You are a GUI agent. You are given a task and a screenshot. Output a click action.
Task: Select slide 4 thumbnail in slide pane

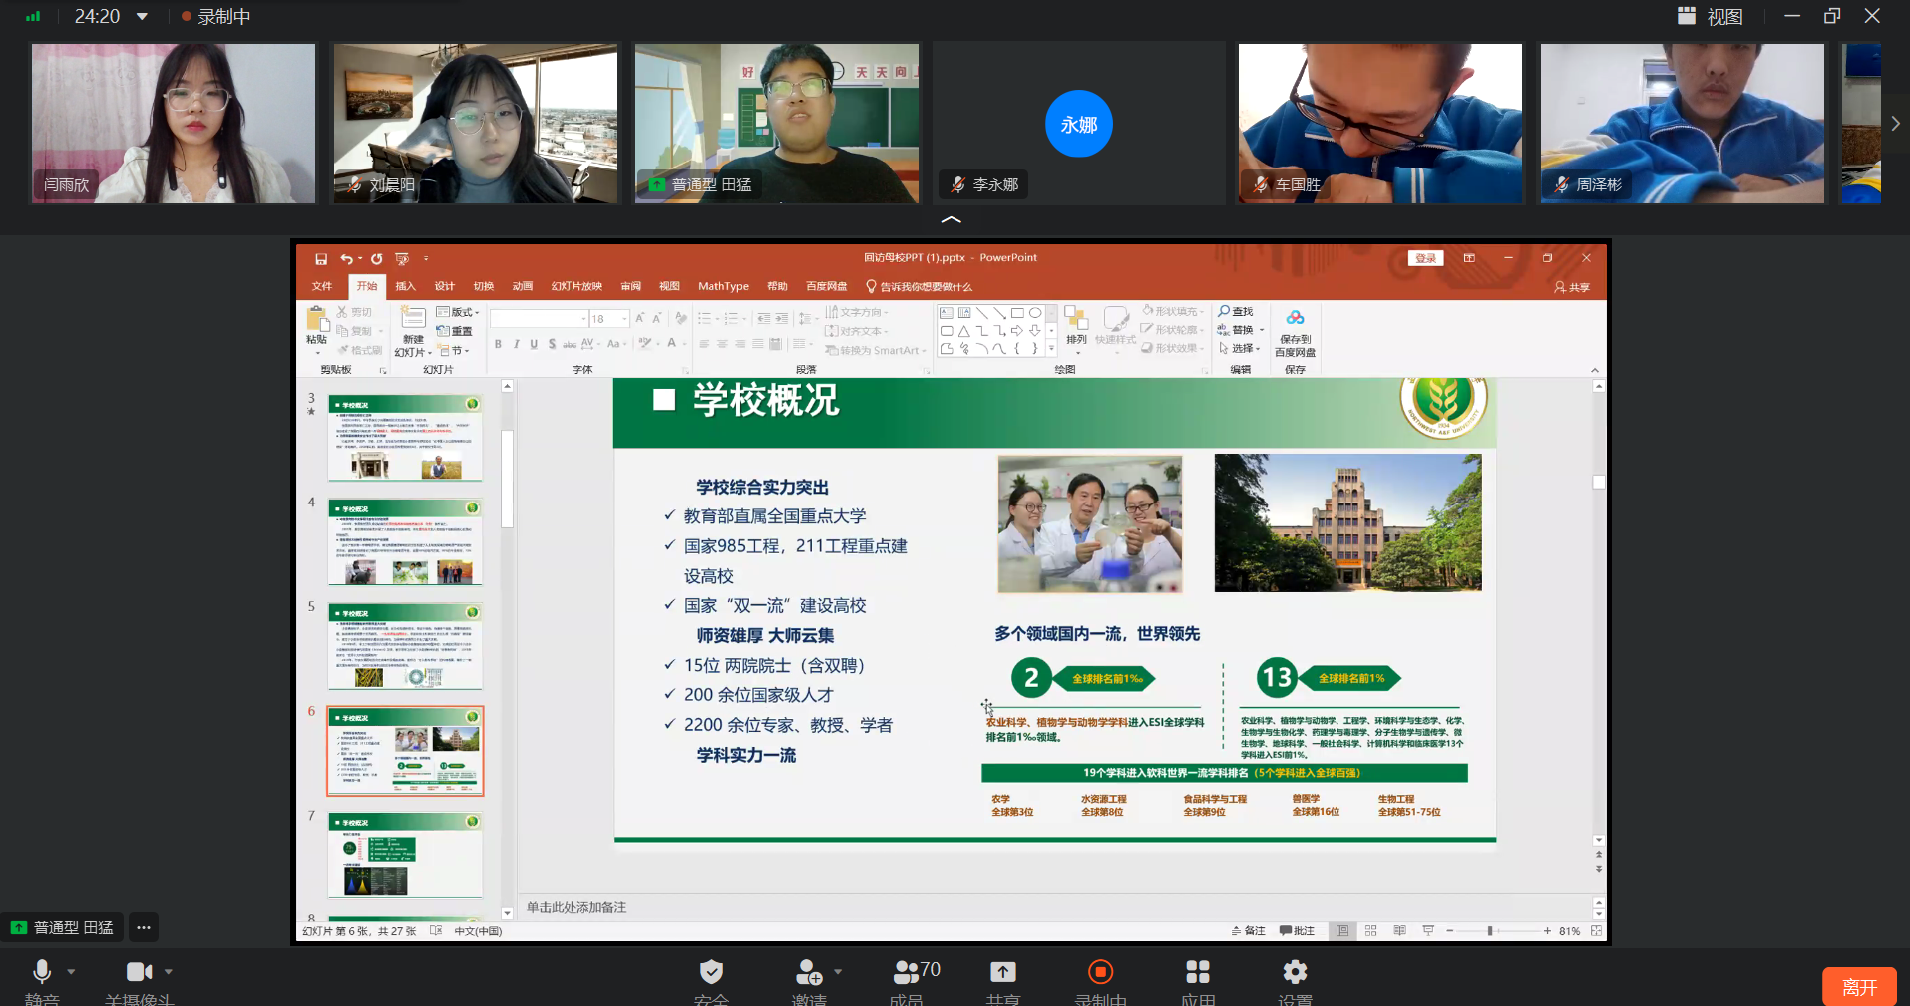point(404,540)
